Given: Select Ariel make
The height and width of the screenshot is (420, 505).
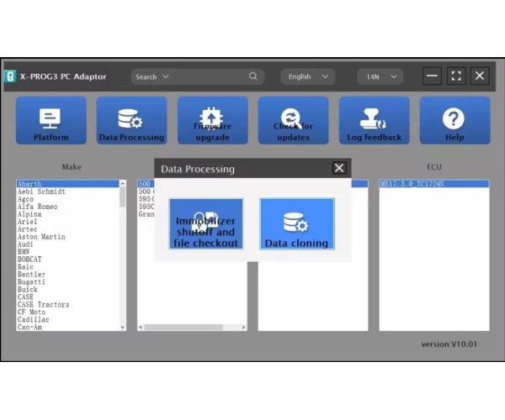Looking at the screenshot, I should 67,222.
